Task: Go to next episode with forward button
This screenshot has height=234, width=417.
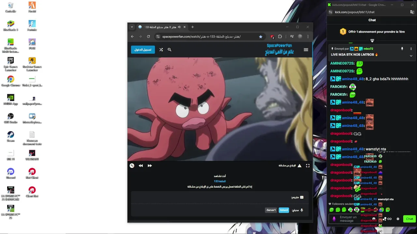Action: coord(150,166)
